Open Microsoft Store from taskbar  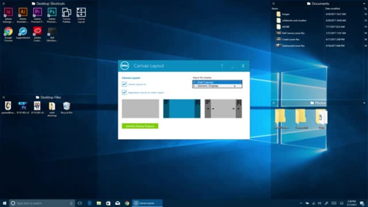(108, 203)
